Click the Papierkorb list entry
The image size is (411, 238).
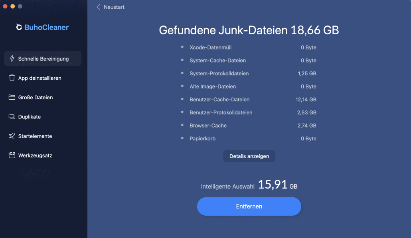tap(203, 138)
